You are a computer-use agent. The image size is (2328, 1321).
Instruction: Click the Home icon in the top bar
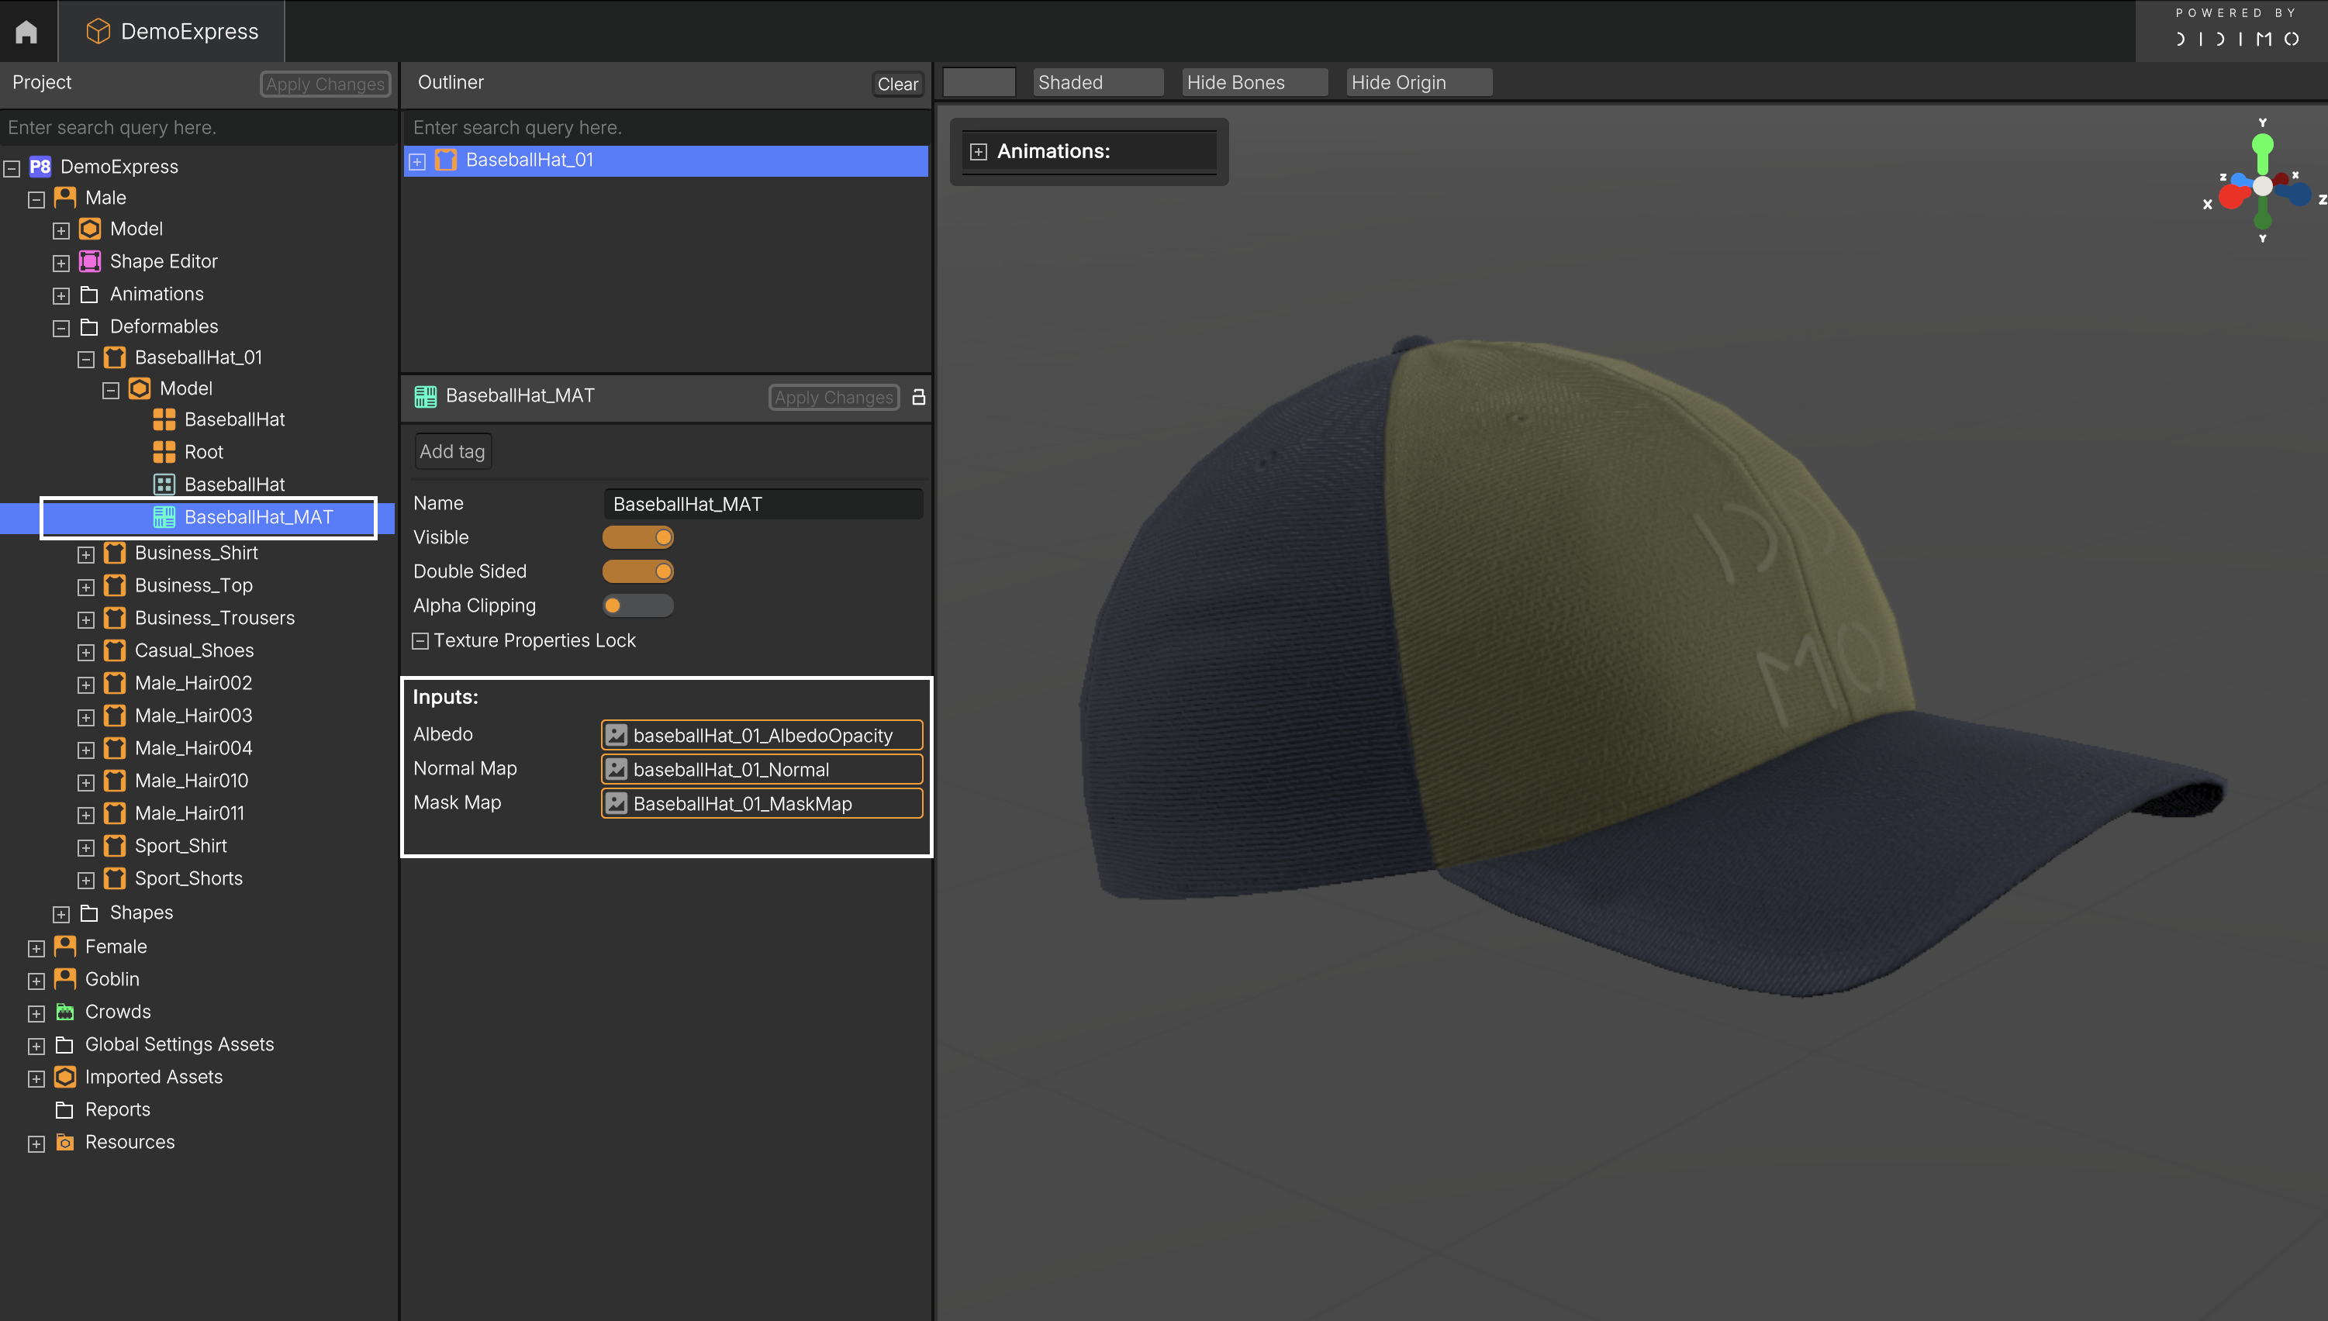click(x=26, y=31)
